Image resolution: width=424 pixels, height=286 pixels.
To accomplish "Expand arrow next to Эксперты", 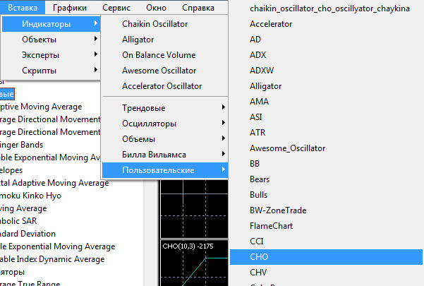I will [95, 54].
